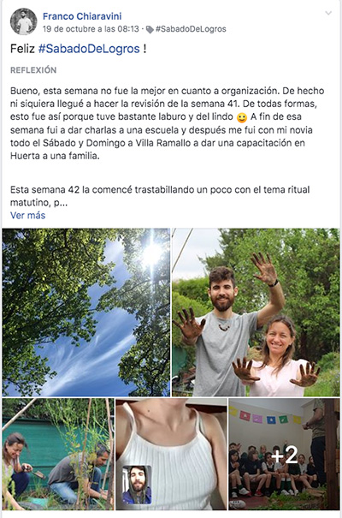Click the small selfie inset in video call photo
The width and height of the screenshot is (342, 518).
[x=137, y=485]
